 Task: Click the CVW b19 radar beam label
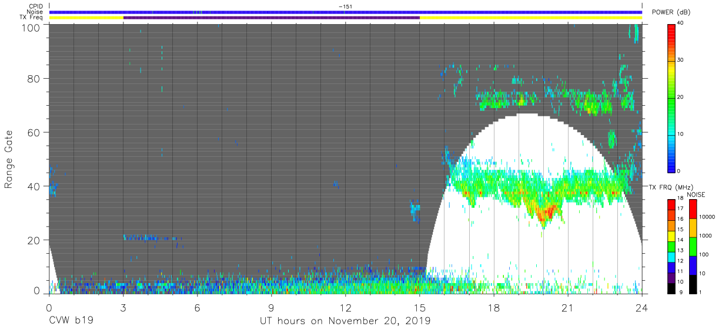pyautogui.click(x=71, y=321)
